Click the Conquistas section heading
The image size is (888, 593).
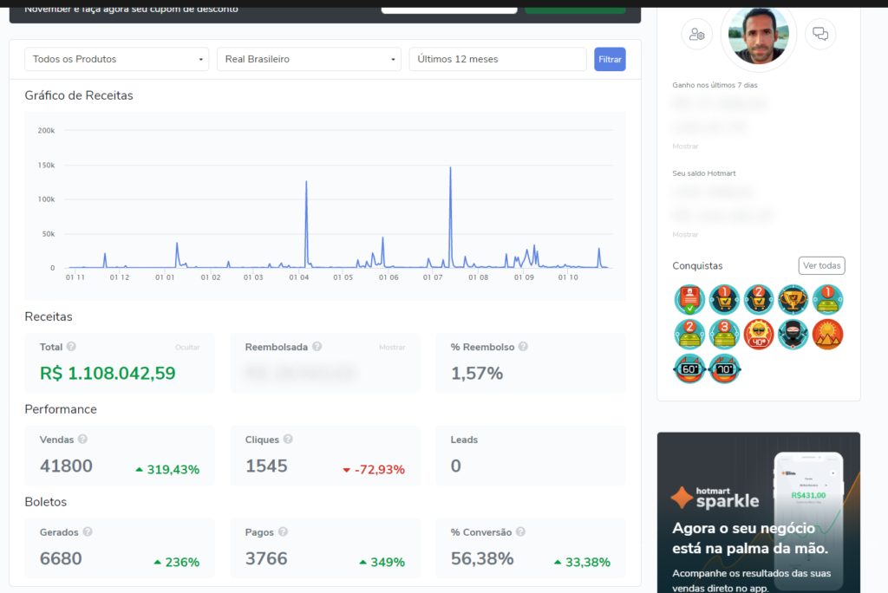[x=698, y=265]
